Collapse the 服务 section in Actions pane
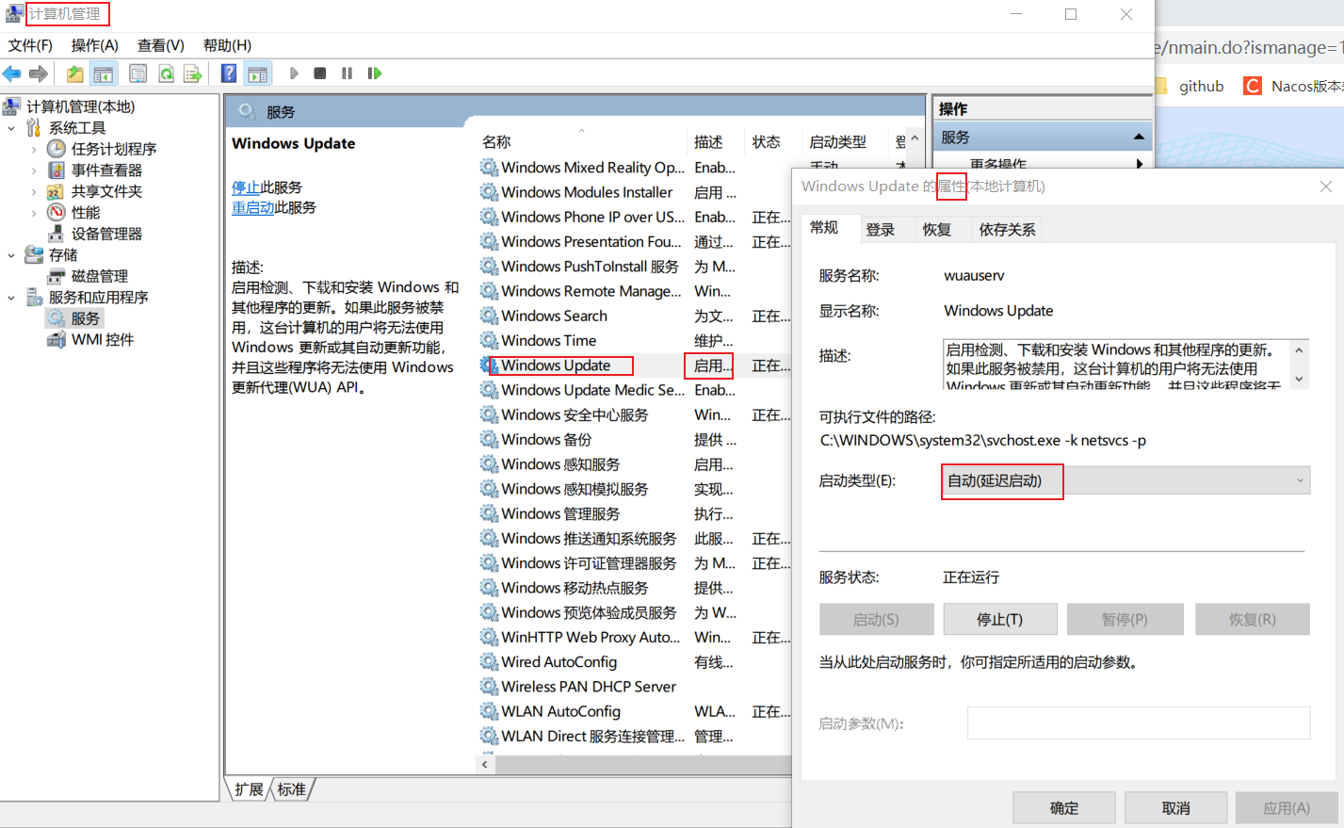The height and width of the screenshot is (828, 1344). click(x=1139, y=138)
